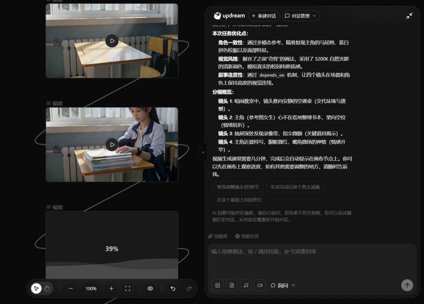Play the girl with books video
Viewport: 424px width, 304px height.
click(x=112, y=145)
